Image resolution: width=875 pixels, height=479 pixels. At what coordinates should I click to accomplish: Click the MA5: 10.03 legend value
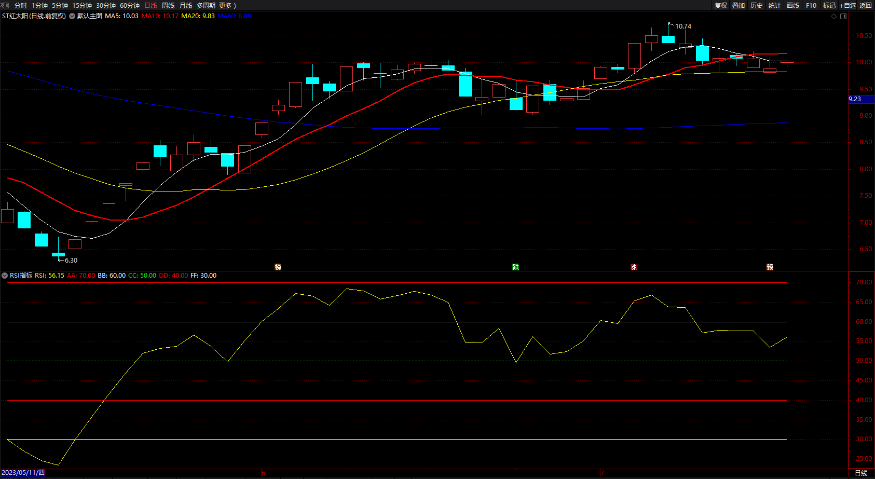(x=122, y=16)
